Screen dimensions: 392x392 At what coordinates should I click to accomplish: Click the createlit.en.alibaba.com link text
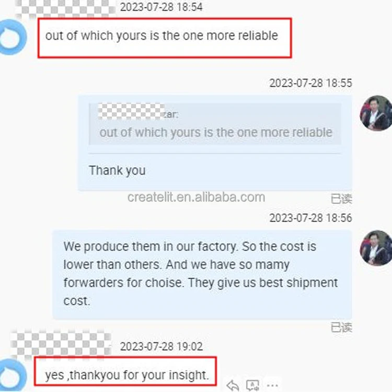(x=196, y=197)
